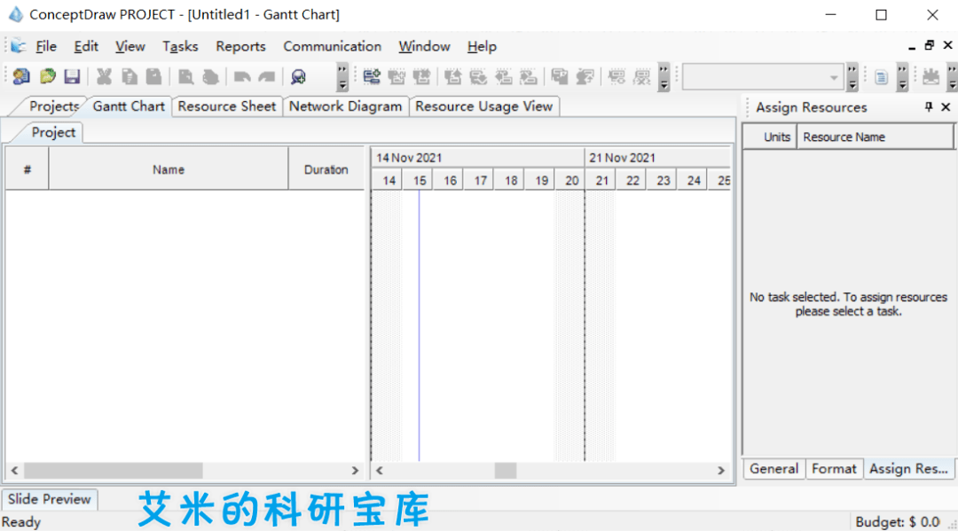Expand the toolbar overflow after the Zoom icon

342,77
